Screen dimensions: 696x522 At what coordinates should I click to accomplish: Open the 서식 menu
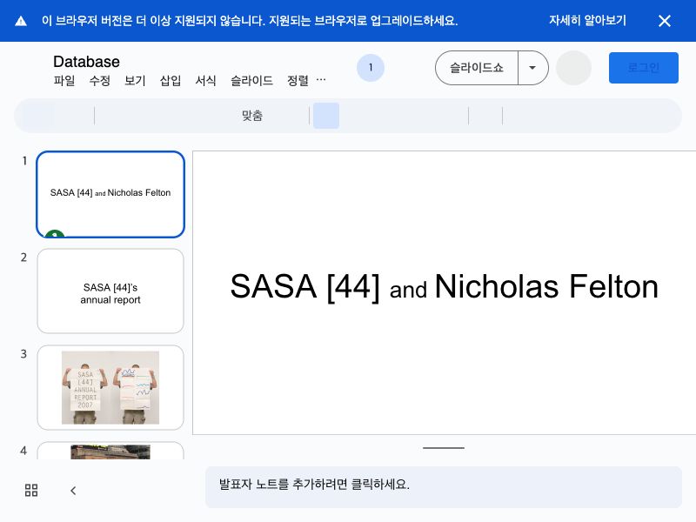point(205,81)
